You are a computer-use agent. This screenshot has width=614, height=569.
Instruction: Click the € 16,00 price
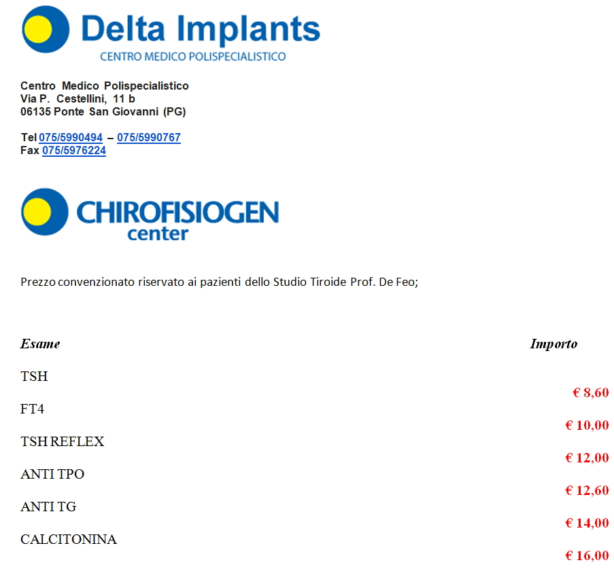(587, 555)
